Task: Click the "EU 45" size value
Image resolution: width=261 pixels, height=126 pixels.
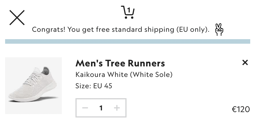Action: click(x=103, y=86)
